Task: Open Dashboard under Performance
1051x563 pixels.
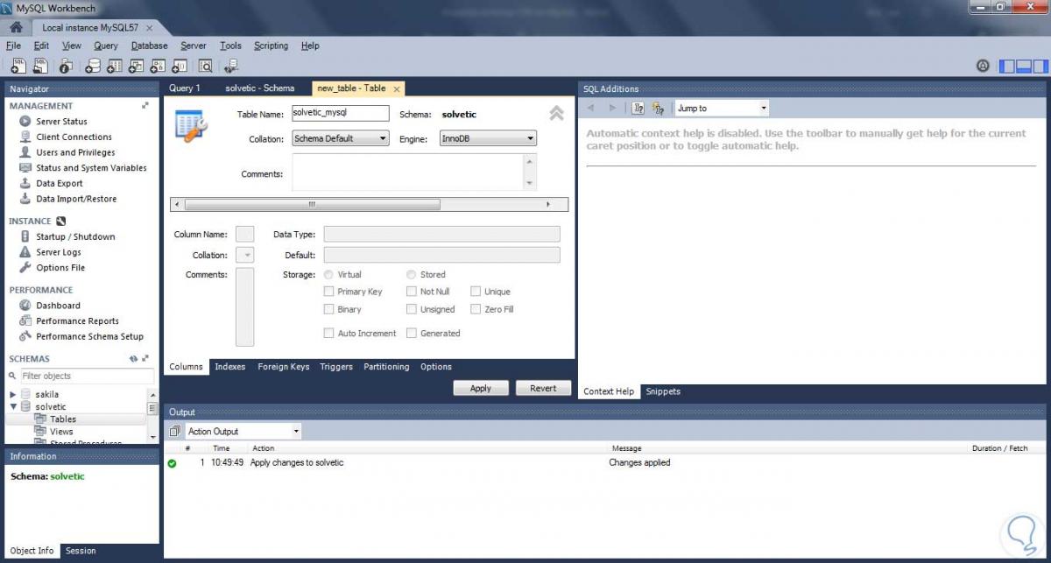Action: (x=58, y=306)
